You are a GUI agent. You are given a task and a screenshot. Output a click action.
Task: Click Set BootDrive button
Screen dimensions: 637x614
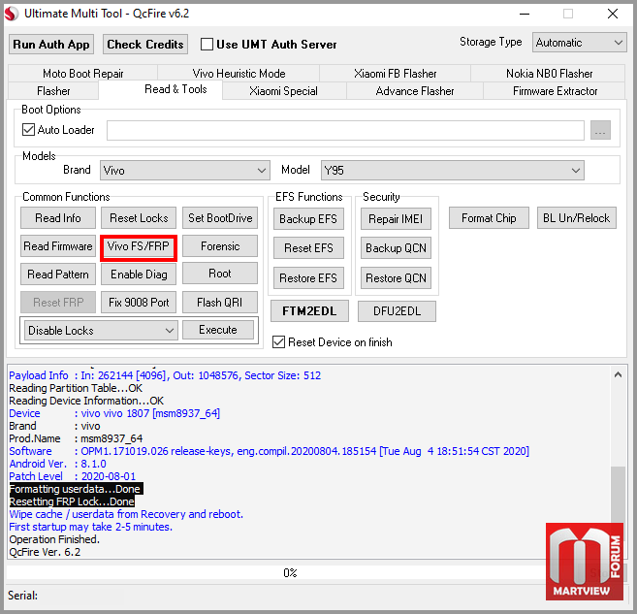220,218
